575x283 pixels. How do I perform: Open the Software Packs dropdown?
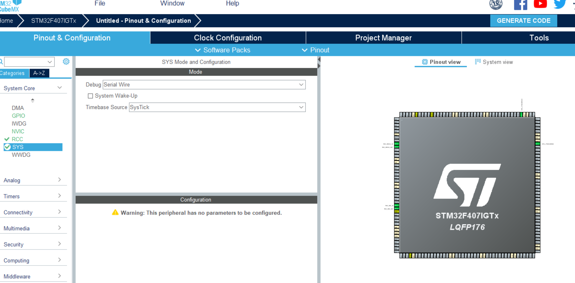pos(223,50)
